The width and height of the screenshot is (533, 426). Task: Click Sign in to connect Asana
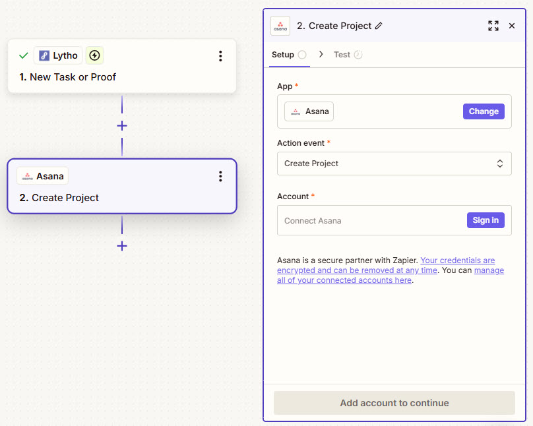[x=486, y=220]
